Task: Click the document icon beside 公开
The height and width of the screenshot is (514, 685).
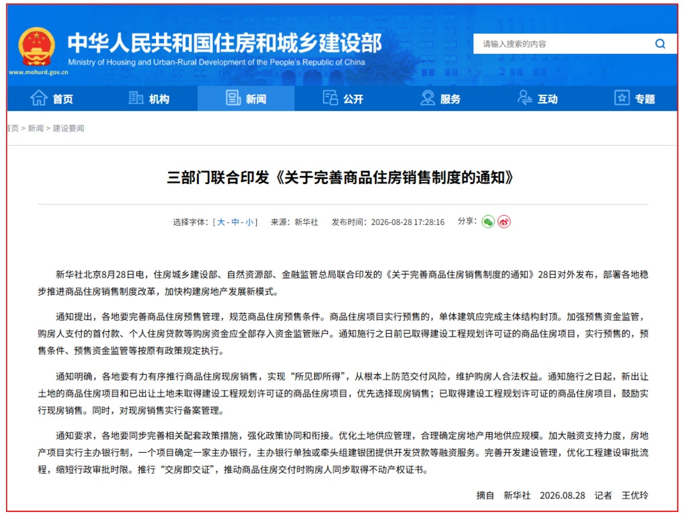Action: click(x=330, y=97)
